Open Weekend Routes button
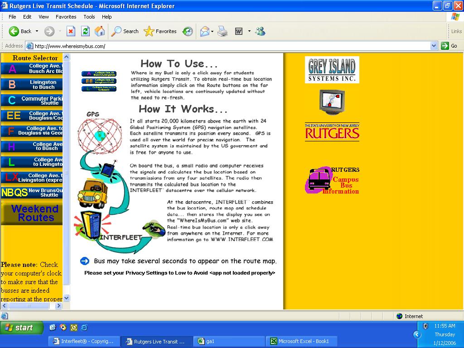Viewport: 464px width, 348px height. [32, 213]
